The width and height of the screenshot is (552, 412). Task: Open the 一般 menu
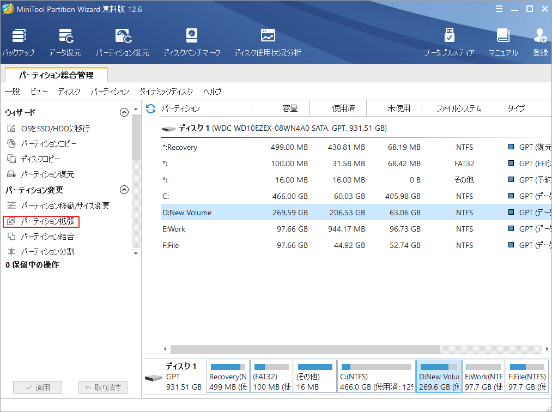pos(13,92)
